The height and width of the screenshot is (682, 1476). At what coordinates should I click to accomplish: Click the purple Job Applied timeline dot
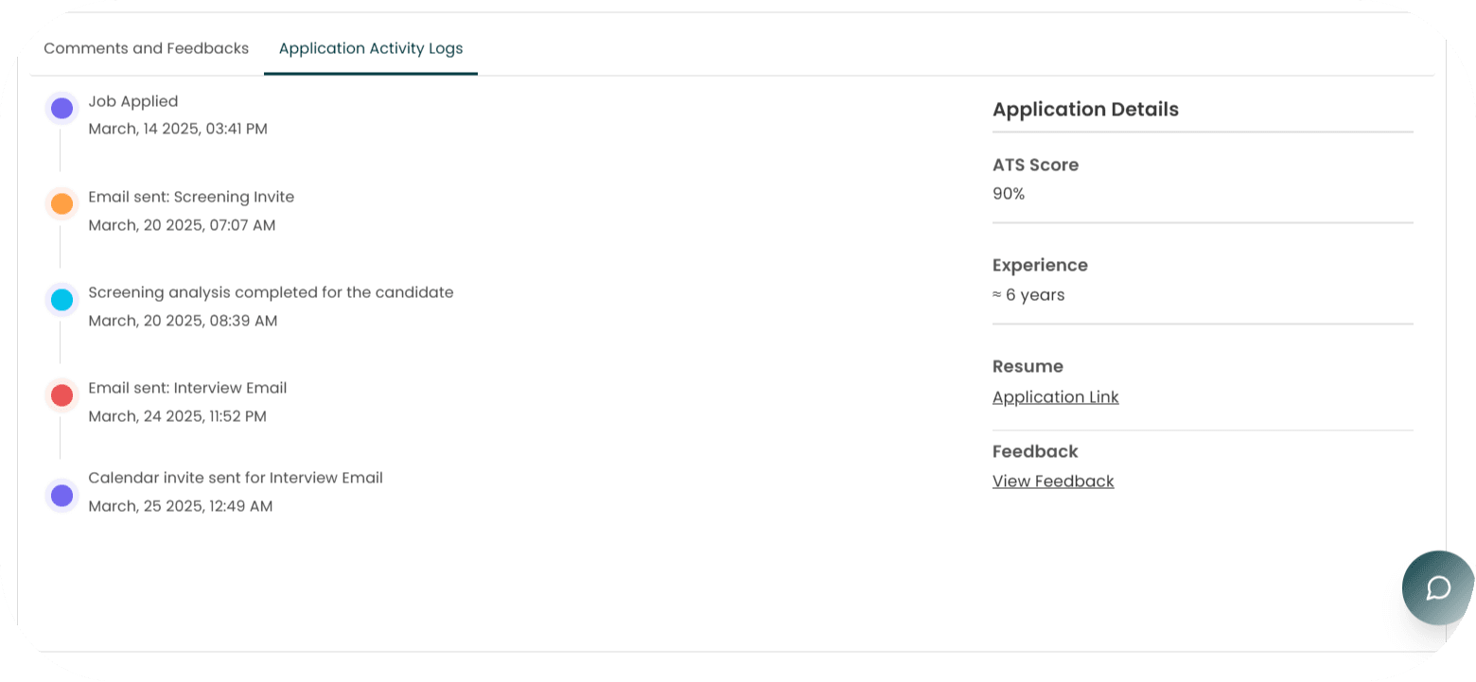tap(61, 109)
